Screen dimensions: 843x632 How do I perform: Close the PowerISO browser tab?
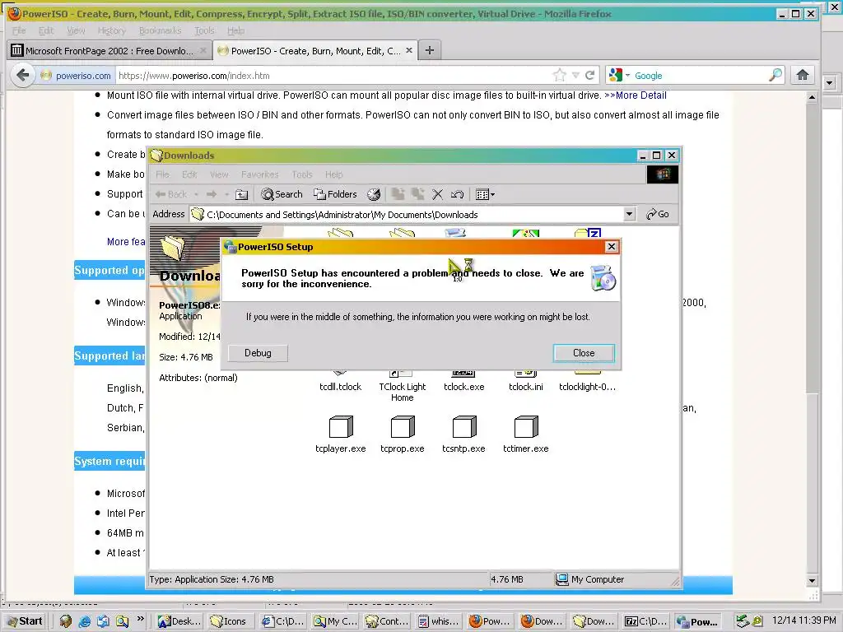coord(409,50)
